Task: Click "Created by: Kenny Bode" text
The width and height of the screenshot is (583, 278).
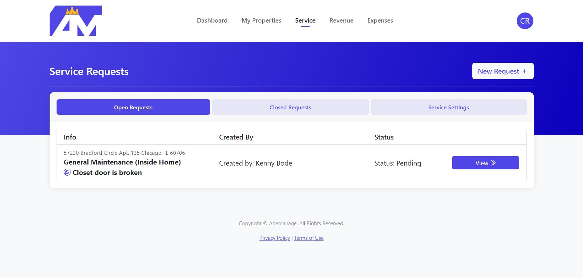Action: click(x=255, y=163)
